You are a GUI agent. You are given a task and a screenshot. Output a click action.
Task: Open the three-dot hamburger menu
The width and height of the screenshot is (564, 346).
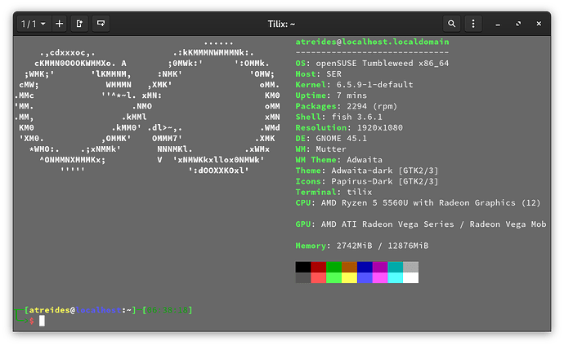[x=473, y=24]
